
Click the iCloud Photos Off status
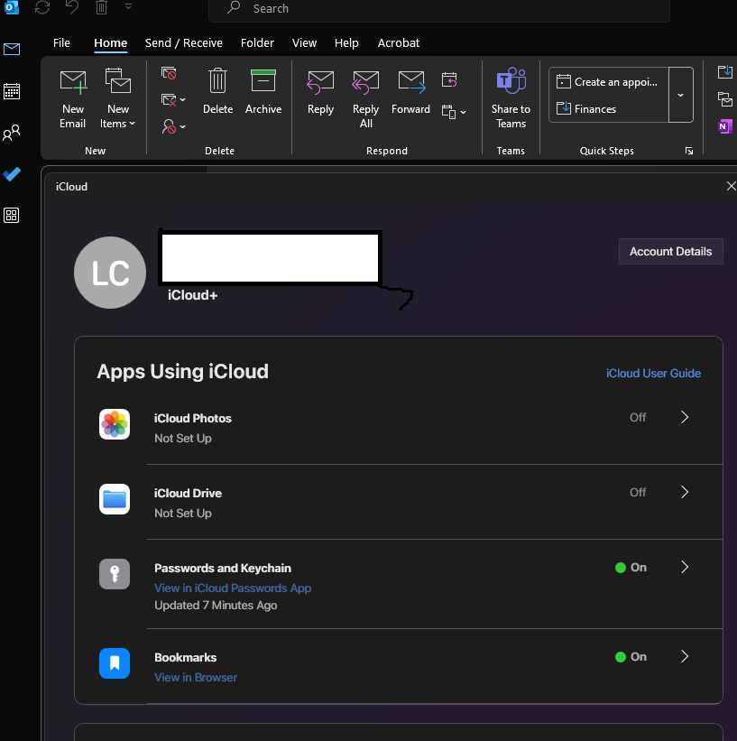click(x=638, y=417)
